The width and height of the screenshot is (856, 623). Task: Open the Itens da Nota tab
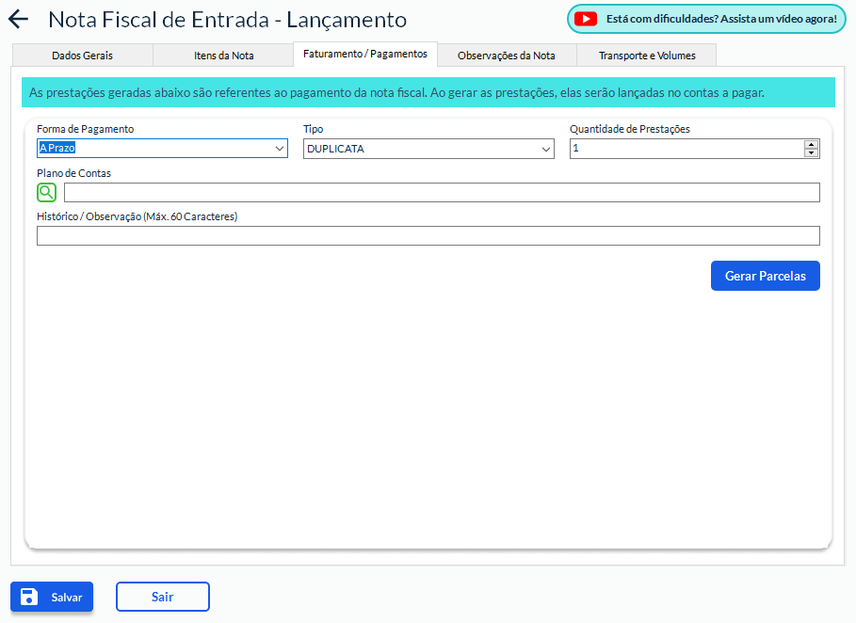pyautogui.click(x=223, y=56)
